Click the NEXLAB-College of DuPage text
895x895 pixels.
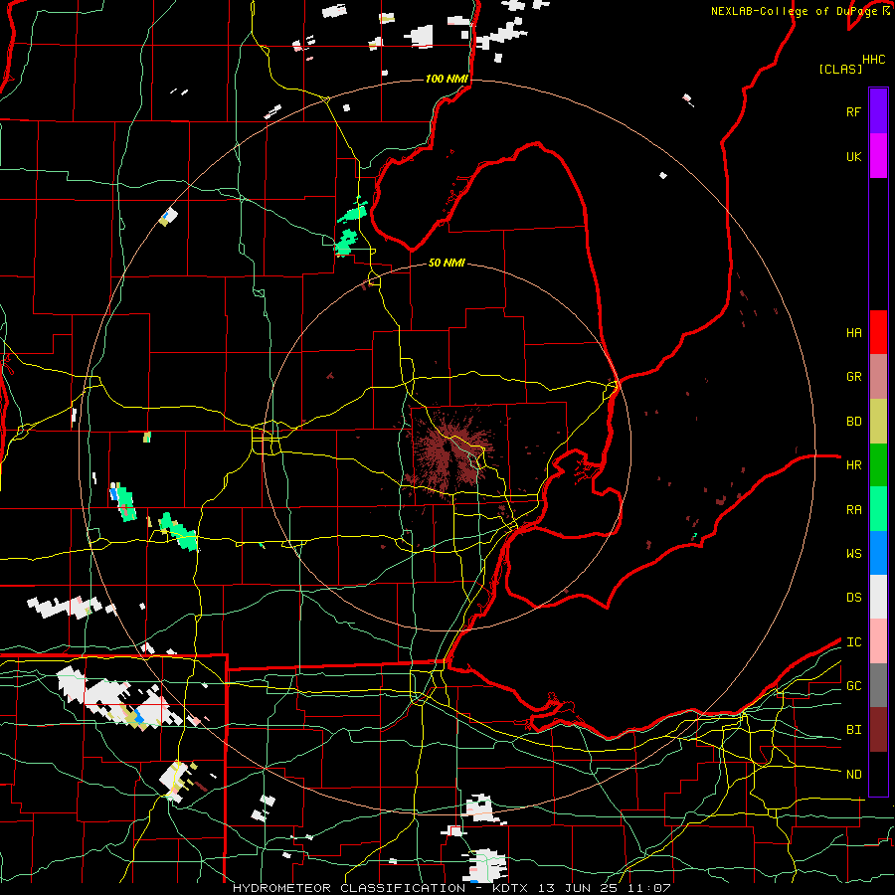796,11
